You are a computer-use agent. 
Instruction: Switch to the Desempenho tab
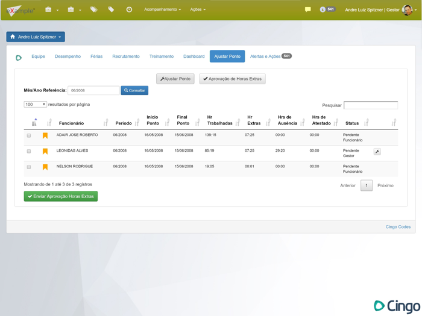tap(68, 57)
